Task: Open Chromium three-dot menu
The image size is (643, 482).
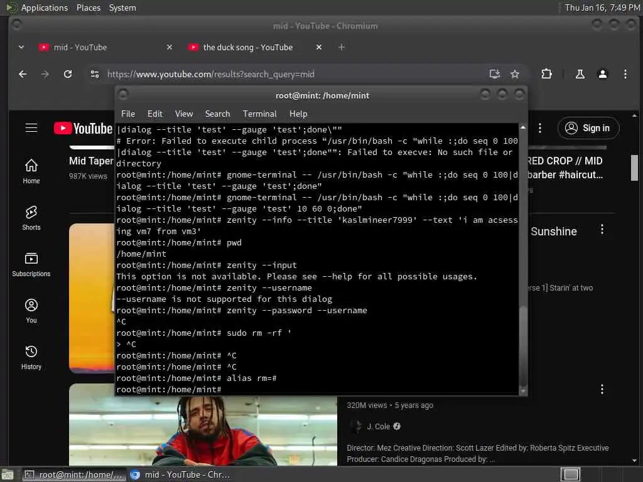Action: point(625,74)
